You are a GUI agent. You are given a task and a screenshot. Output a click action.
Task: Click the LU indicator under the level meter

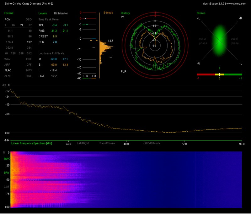(x=94, y=76)
